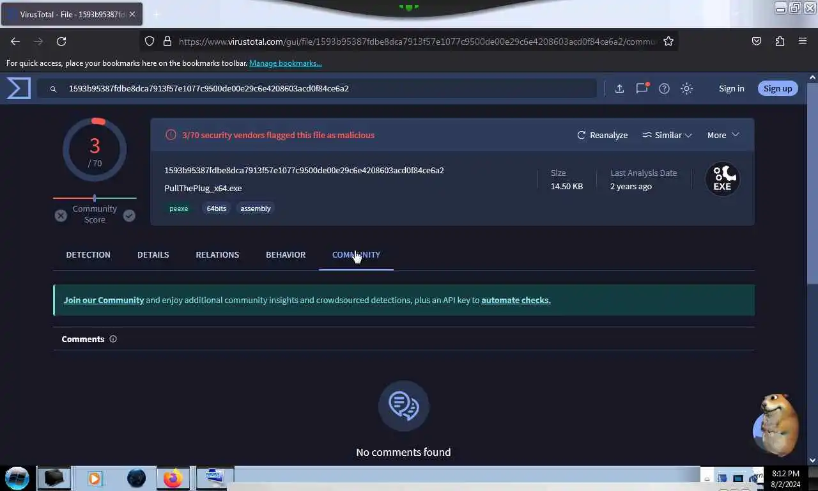Click the keyboard taskbar icon
818x491 pixels.
pyautogui.click(x=215, y=478)
